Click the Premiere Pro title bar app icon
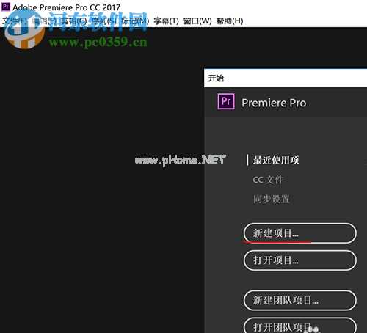Screen dimensions: 367x333 [6, 7]
